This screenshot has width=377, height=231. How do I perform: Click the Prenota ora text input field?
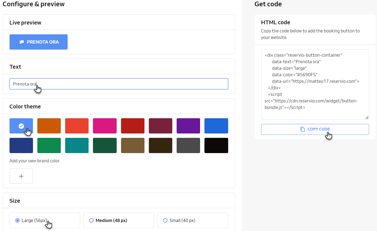(119, 84)
